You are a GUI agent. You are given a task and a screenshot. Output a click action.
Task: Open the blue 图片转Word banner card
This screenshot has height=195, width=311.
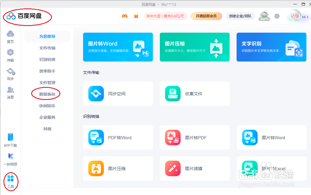pos(118,47)
